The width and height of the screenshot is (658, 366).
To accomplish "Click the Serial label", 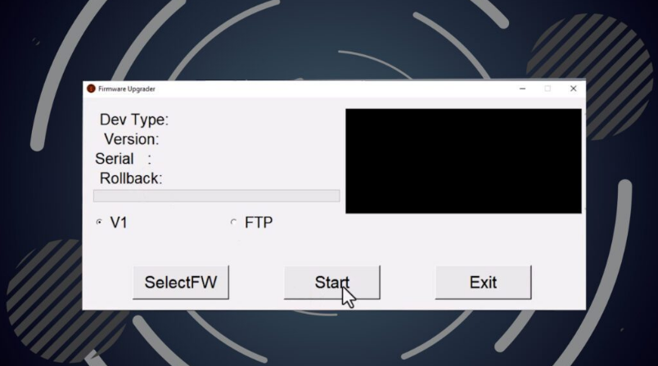I will tap(114, 159).
